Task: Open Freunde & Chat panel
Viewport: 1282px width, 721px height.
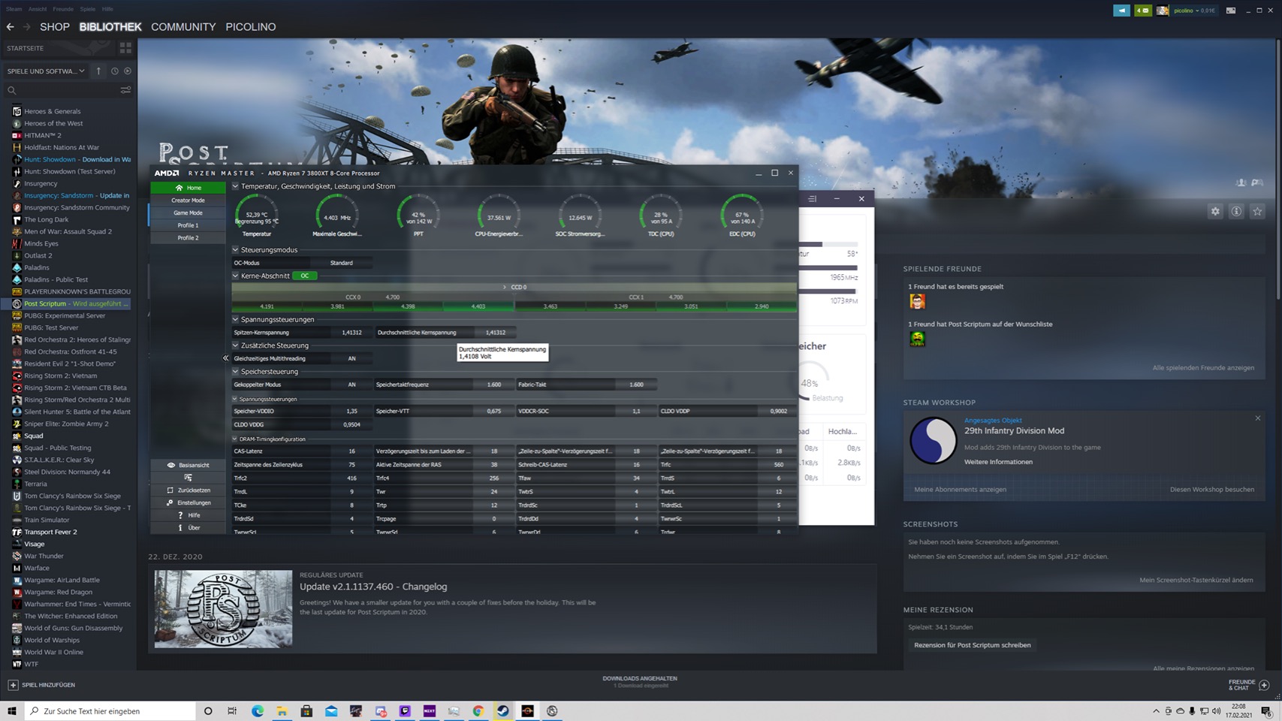Action: (1249, 685)
